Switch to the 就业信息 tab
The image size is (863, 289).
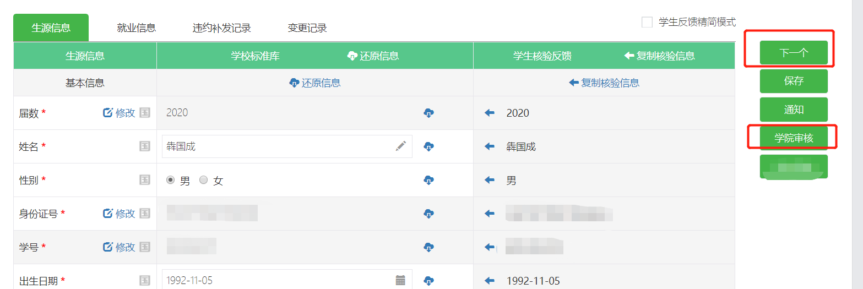click(x=136, y=28)
